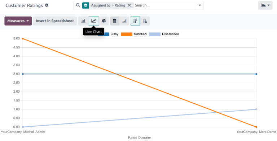Viewport: 277px width, 141px height.
Task: Switch to Pie Chart view
Action: tap(104, 21)
